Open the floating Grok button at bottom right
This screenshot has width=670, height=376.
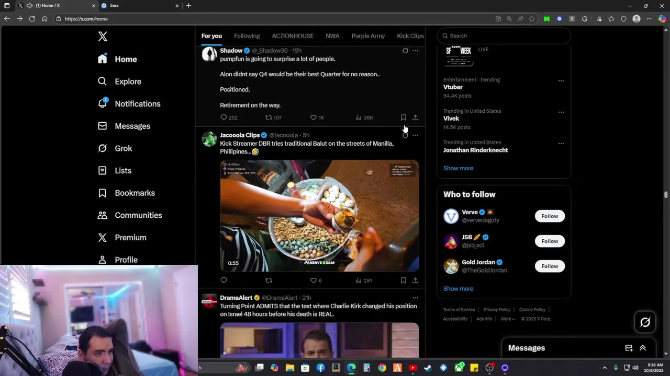click(x=645, y=322)
